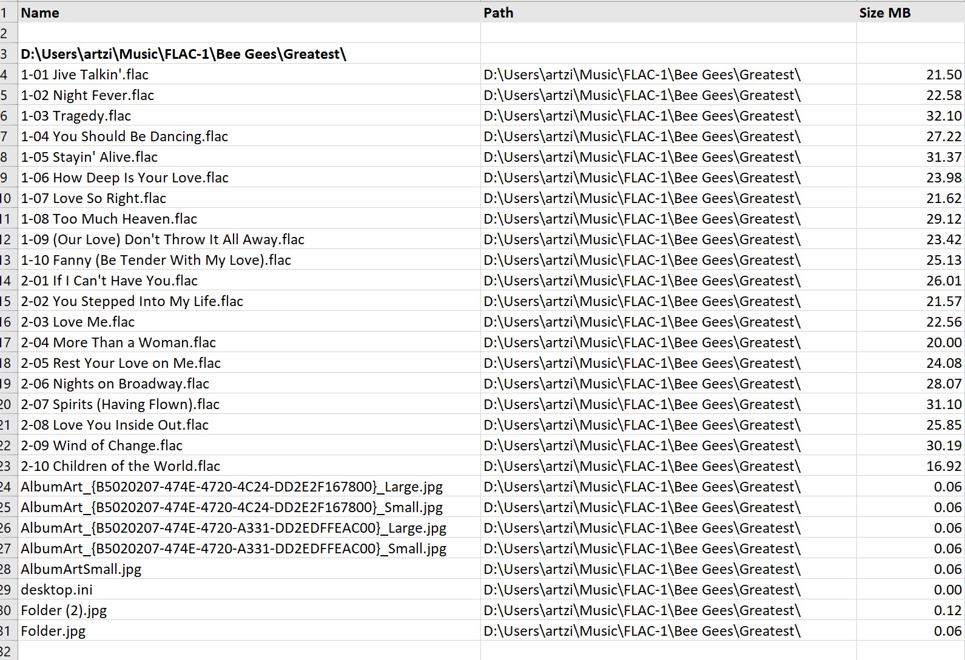Click the Path cell in the Love Me row
Viewport: 965px width, 660px height.
(668, 322)
